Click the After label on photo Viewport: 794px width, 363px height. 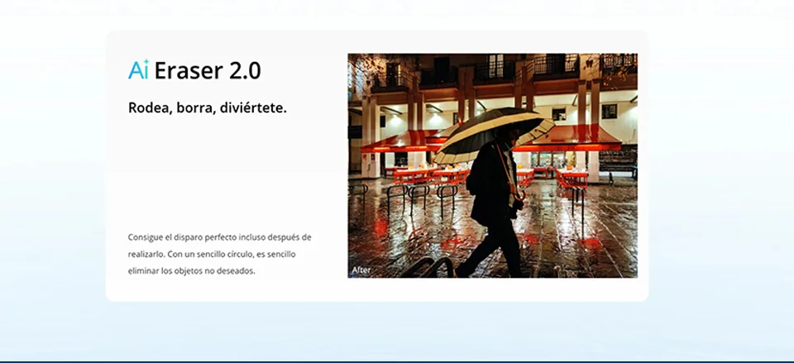pos(361,270)
